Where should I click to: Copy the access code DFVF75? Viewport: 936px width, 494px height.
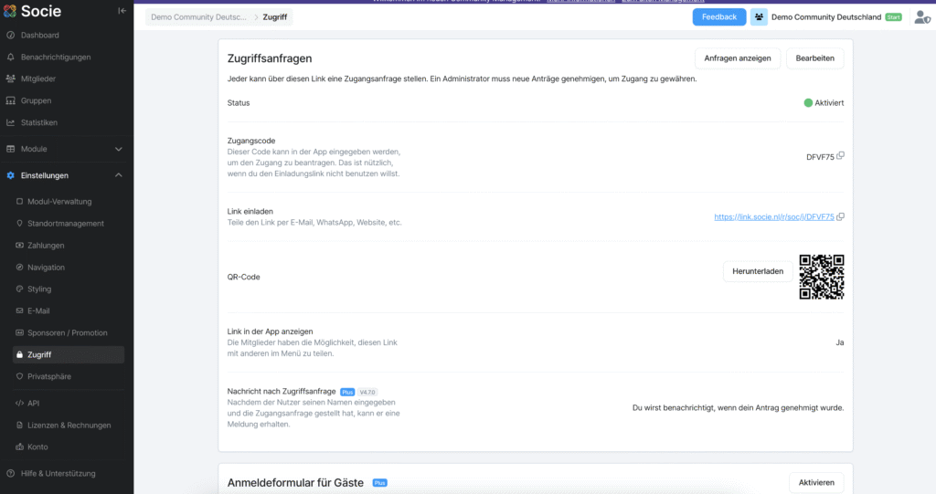[841, 156]
